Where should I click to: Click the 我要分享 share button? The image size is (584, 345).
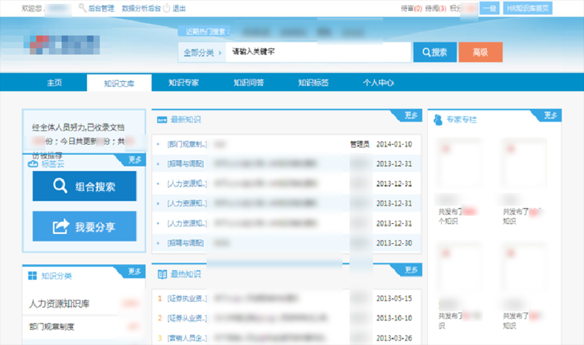(x=84, y=226)
